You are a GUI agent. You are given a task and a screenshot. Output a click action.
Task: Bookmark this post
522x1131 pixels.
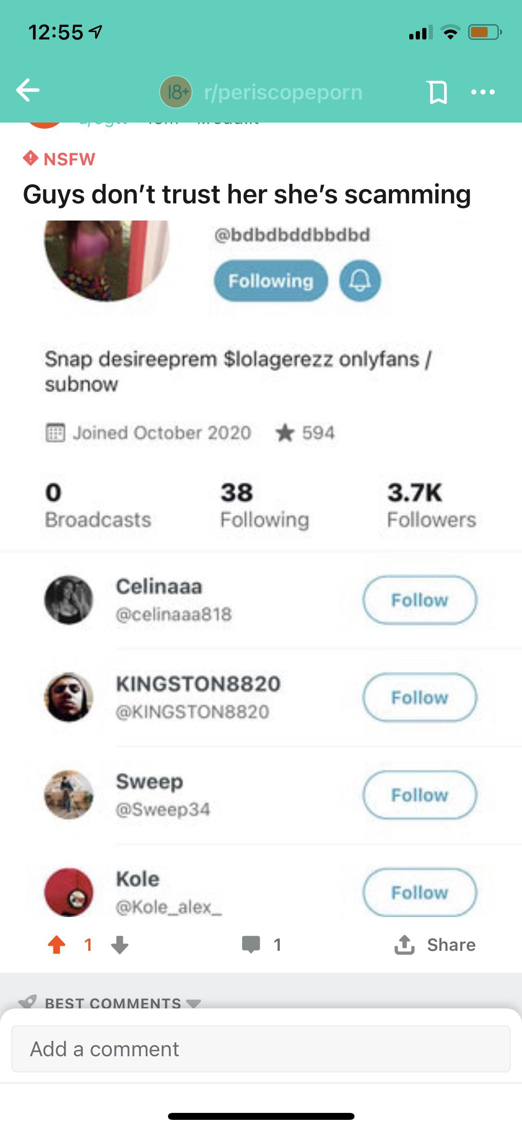click(x=437, y=91)
